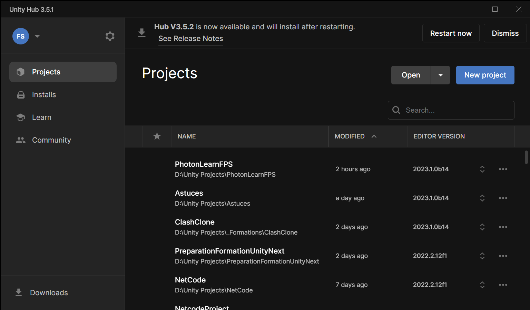
Task: Click the download update icon in banner
Action: [x=142, y=33]
